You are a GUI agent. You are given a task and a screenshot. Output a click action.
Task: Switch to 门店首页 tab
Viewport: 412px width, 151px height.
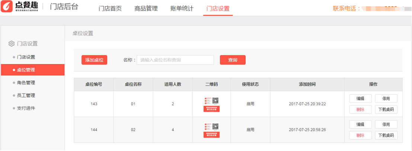click(x=110, y=9)
